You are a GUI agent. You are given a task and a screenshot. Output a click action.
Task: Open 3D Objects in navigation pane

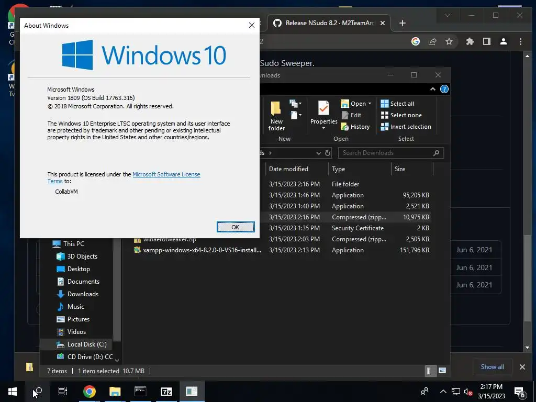(x=76, y=256)
